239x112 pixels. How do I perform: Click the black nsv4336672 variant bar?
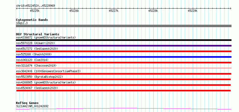124,40
